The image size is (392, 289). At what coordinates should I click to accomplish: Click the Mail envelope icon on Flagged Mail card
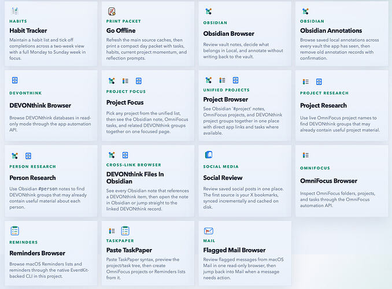(209, 231)
